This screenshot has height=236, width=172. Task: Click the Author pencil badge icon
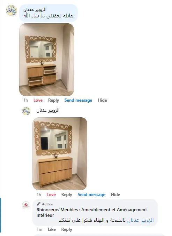pyautogui.click(x=38, y=204)
